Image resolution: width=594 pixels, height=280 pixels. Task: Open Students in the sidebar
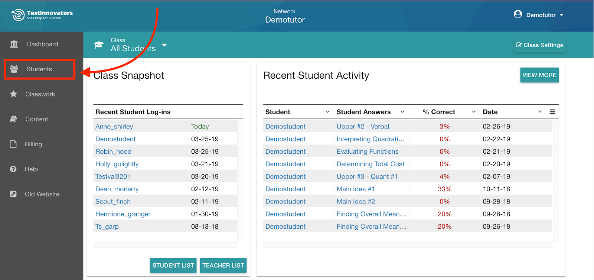click(40, 69)
